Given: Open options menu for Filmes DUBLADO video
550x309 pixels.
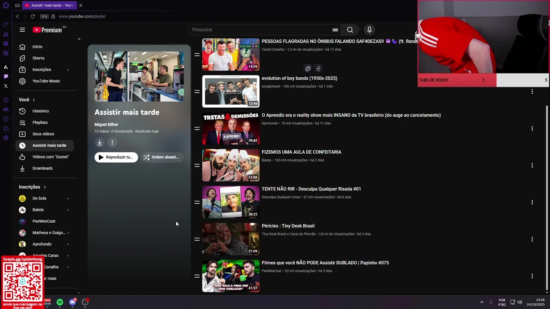Looking at the screenshot, I should pos(532,276).
